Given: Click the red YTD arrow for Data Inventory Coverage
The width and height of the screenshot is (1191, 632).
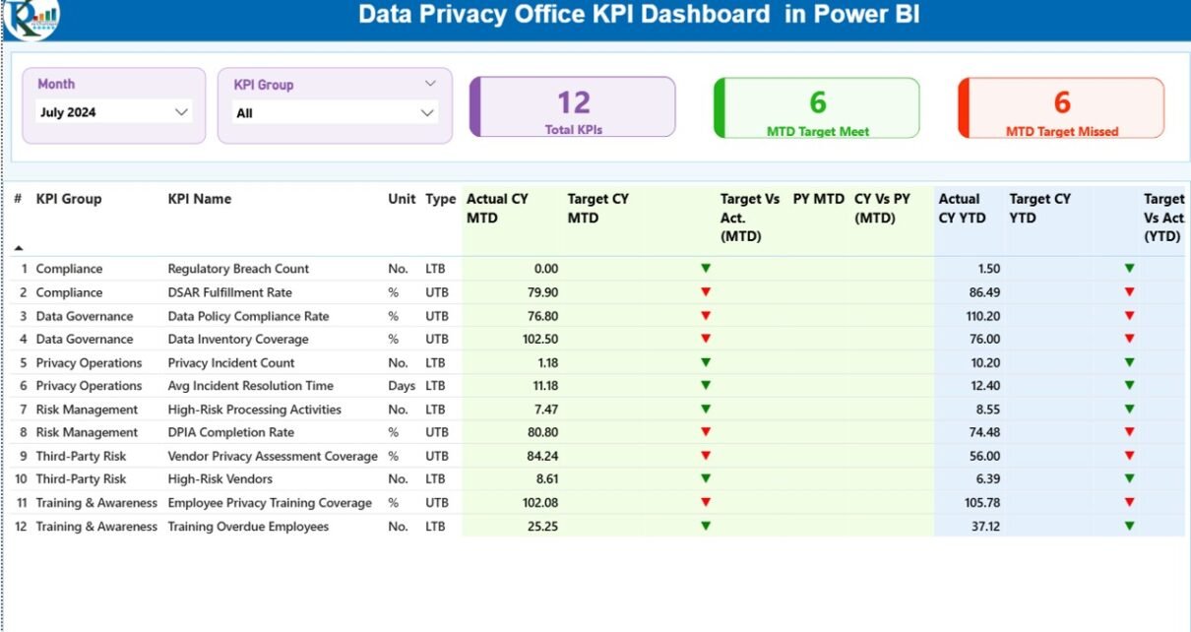Looking at the screenshot, I should [x=1129, y=339].
